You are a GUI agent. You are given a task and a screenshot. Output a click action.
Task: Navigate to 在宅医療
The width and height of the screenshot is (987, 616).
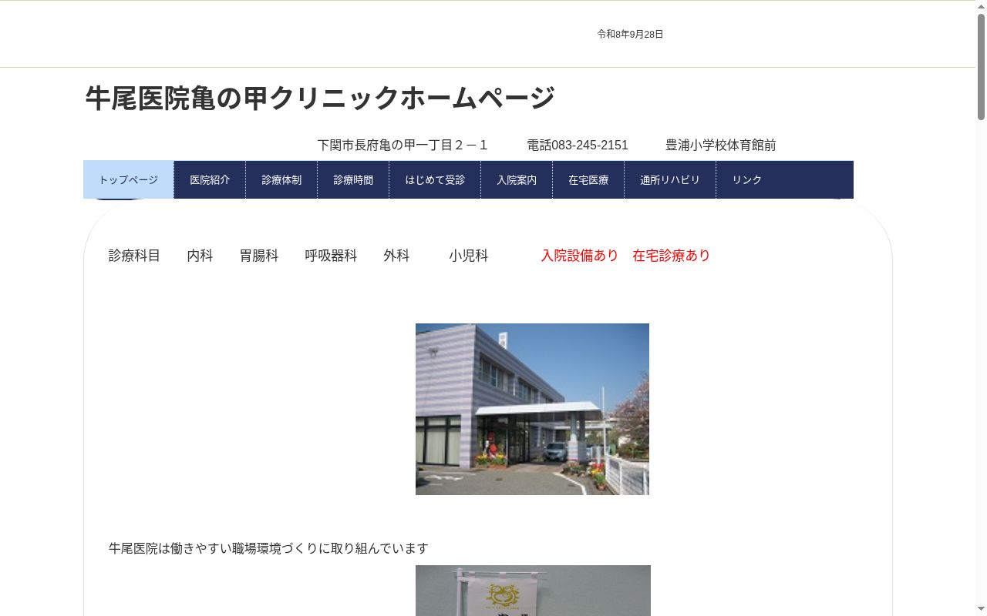[588, 179]
